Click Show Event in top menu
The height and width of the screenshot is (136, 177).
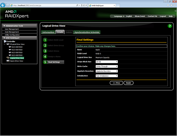(x=140, y=16)
